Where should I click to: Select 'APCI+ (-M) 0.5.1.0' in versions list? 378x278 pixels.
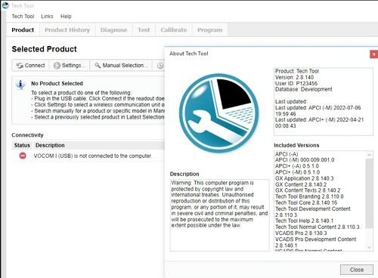[297, 172]
